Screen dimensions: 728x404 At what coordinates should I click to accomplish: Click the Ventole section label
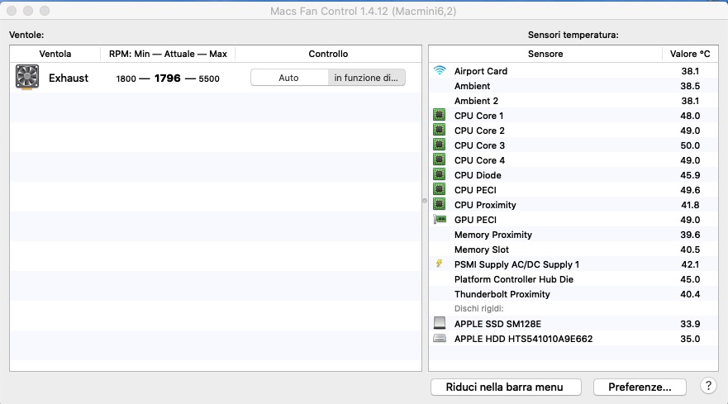click(26, 35)
